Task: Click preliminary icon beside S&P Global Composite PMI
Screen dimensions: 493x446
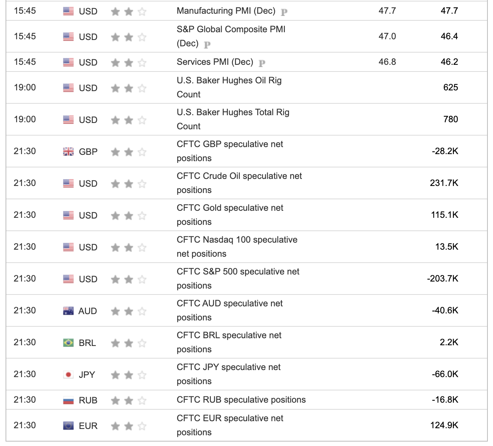Action: pos(207,45)
